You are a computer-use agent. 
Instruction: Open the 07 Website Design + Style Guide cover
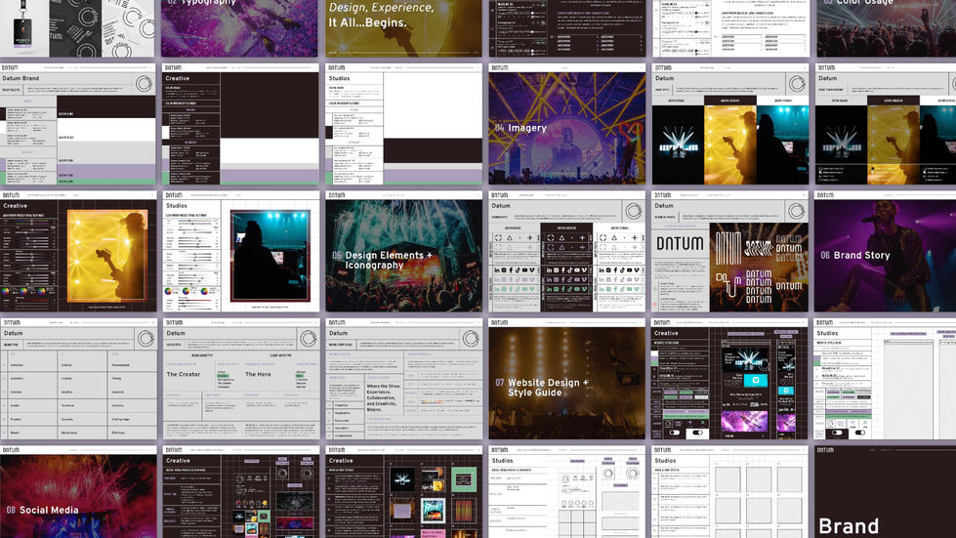[x=566, y=379]
